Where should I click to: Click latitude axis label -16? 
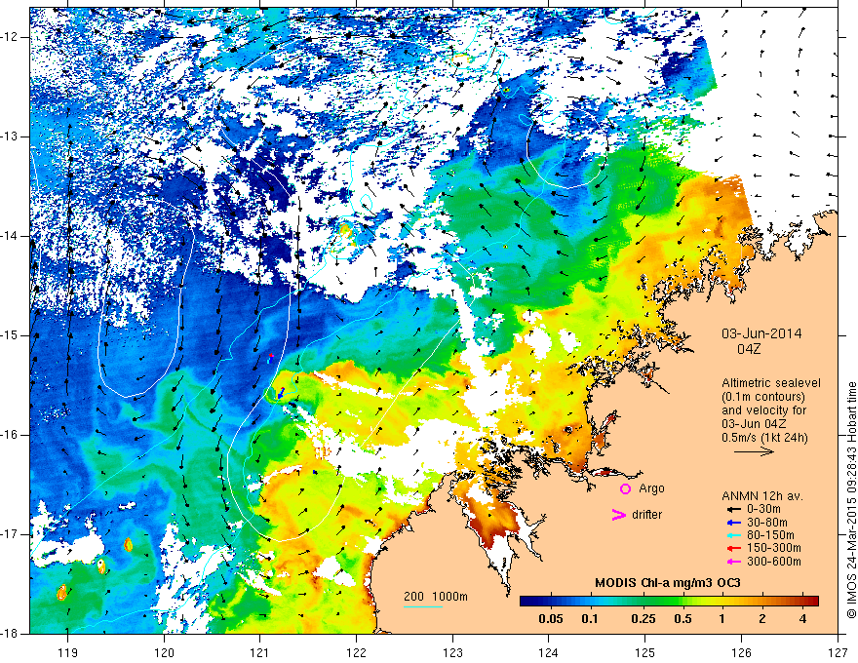tap(10, 435)
